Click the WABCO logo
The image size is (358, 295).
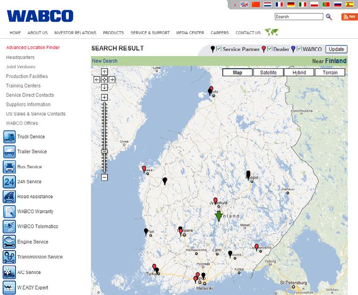(x=40, y=16)
